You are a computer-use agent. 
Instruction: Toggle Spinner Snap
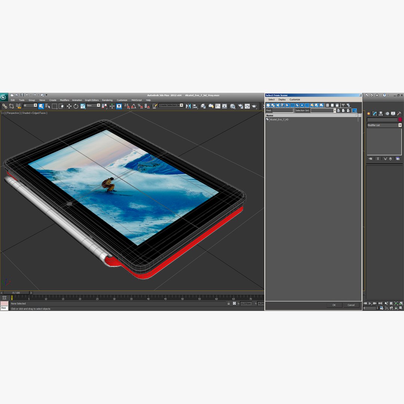tap(147, 106)
